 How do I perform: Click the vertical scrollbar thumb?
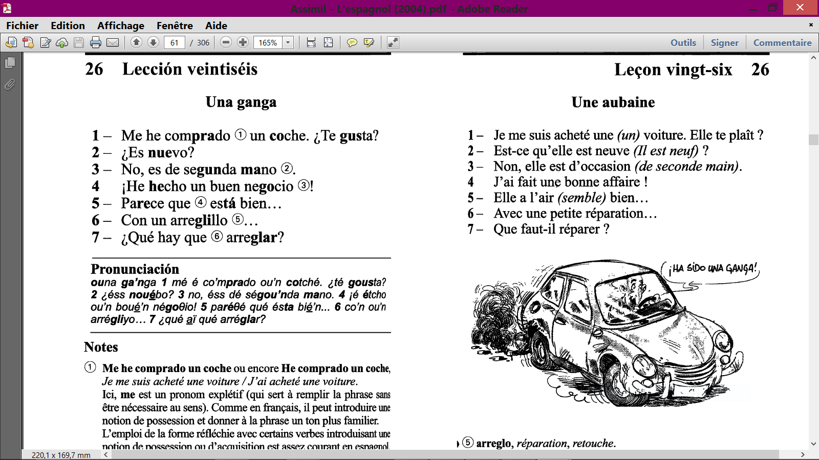[x=813, y=140]
